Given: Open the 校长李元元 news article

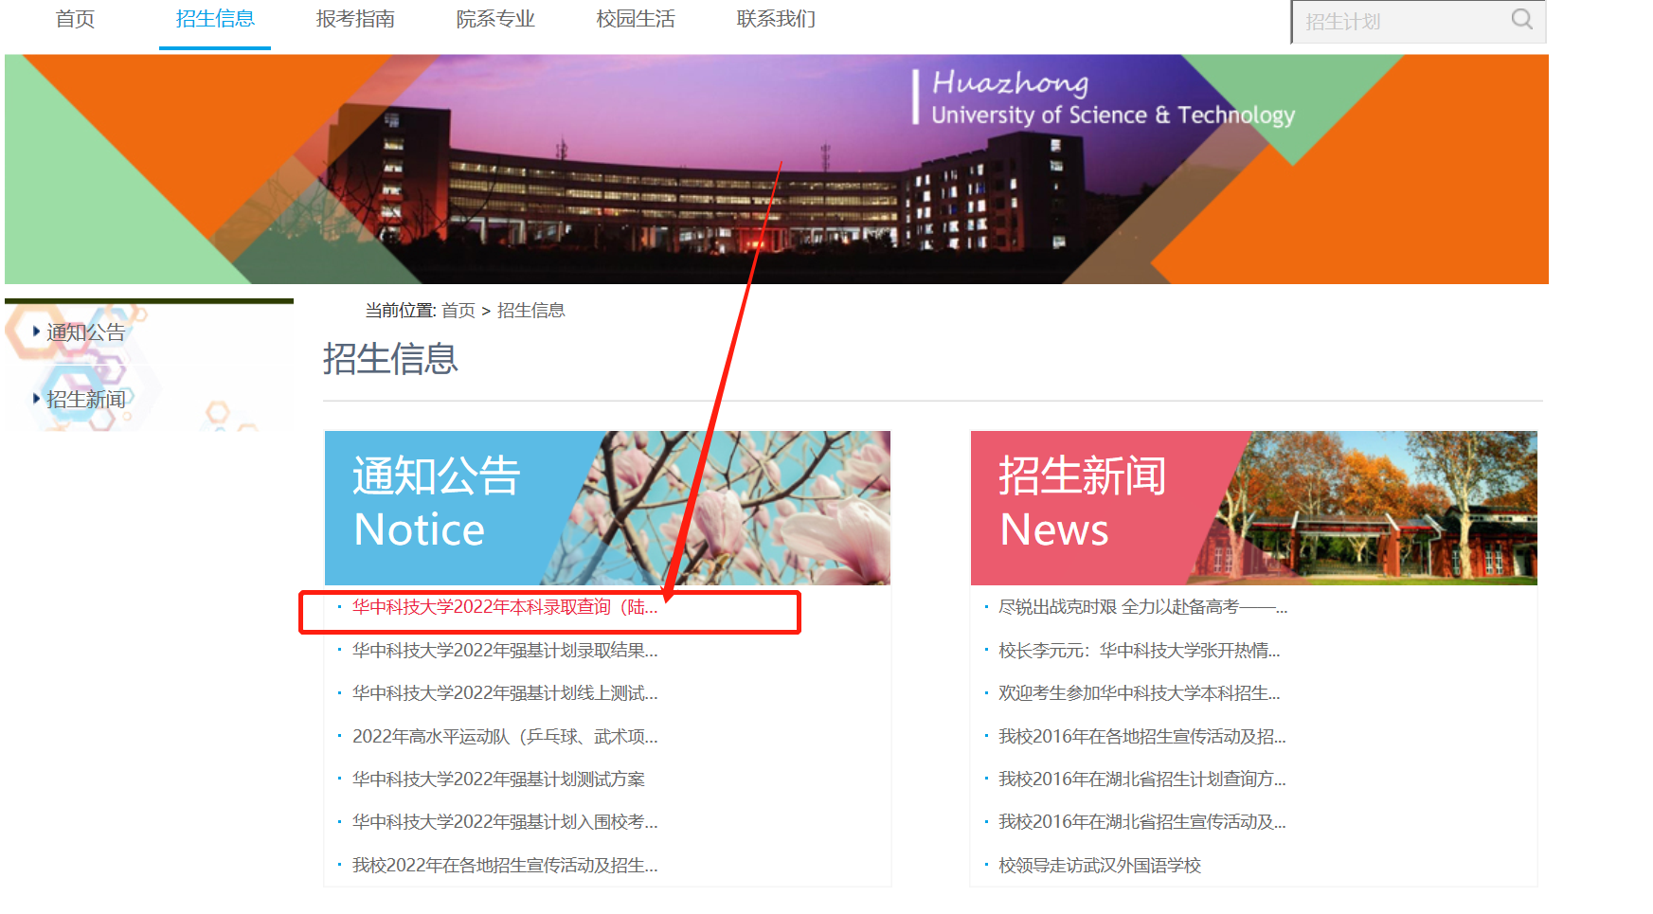Looking at the screenshot, I should 1139,651.
